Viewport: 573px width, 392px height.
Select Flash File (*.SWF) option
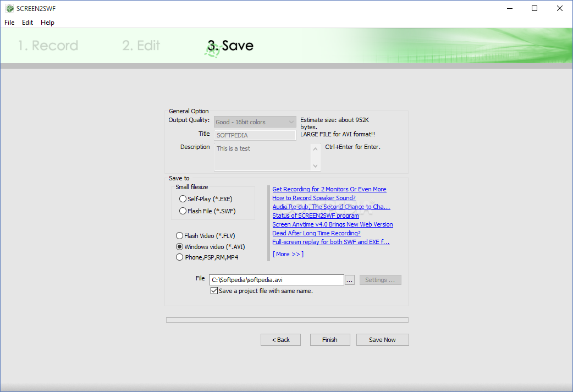tap(207, 211)
